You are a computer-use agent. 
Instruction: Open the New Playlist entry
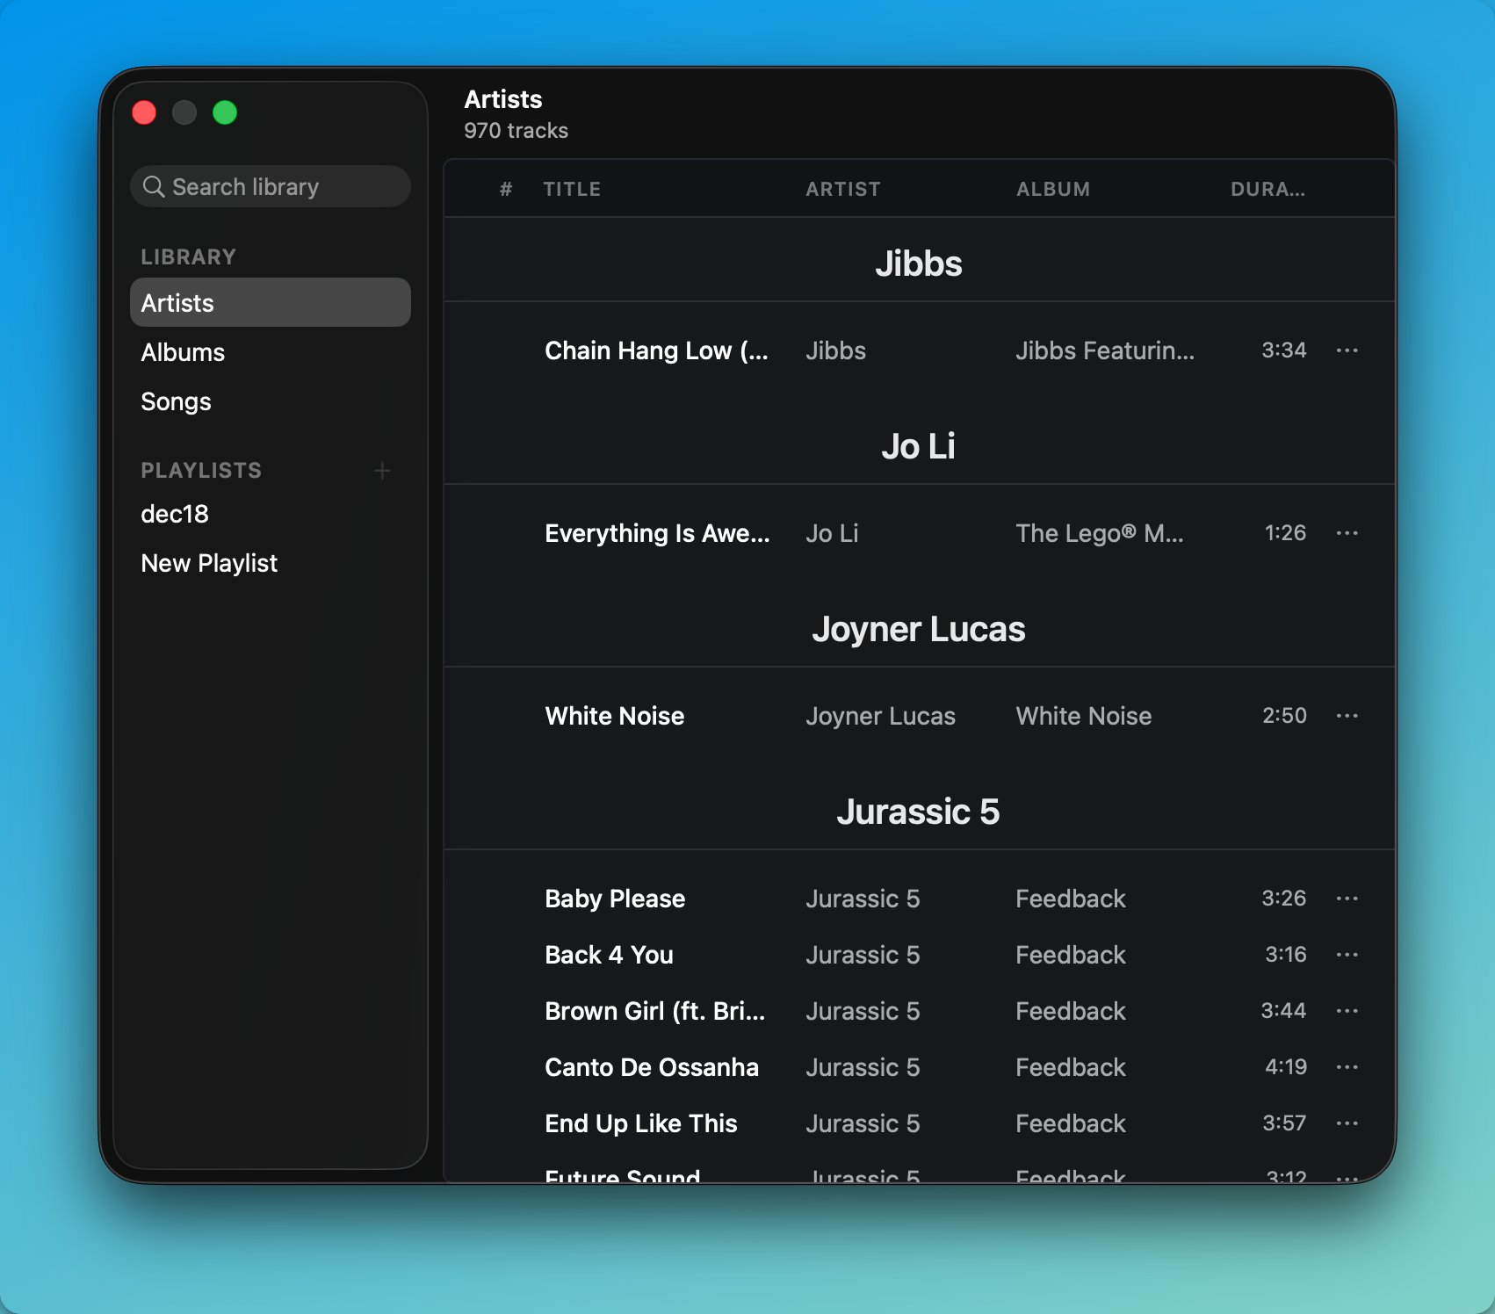[x=271, y=563]
